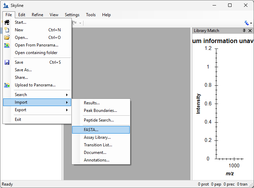Open the Refine menu
Image resolution: width=254 pixels, height=188 pixels.
(x=37, y=15)
